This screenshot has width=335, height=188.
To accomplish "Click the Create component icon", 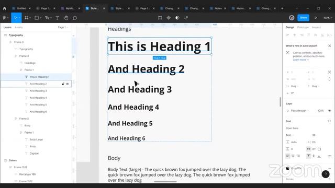I will point(169,18).
